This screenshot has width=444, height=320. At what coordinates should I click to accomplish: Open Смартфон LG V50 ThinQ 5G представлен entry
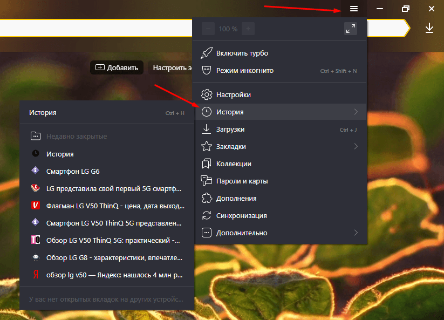pos(107,223)
